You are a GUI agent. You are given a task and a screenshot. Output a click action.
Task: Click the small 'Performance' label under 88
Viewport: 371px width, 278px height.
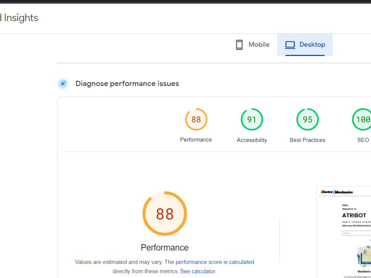point(196,140)
